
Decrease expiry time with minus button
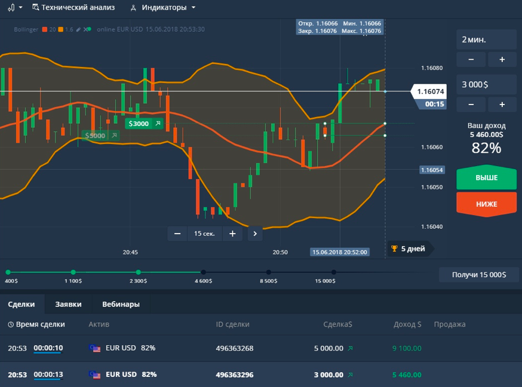471,60
